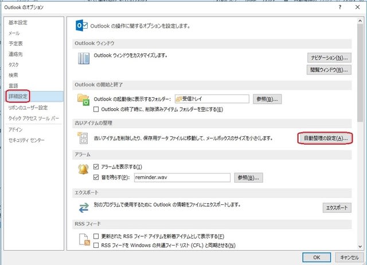Viewport: 367px width, 265px height.
Task: Click the Outlook の開始と終了 section header
Action: click(212, 85)
